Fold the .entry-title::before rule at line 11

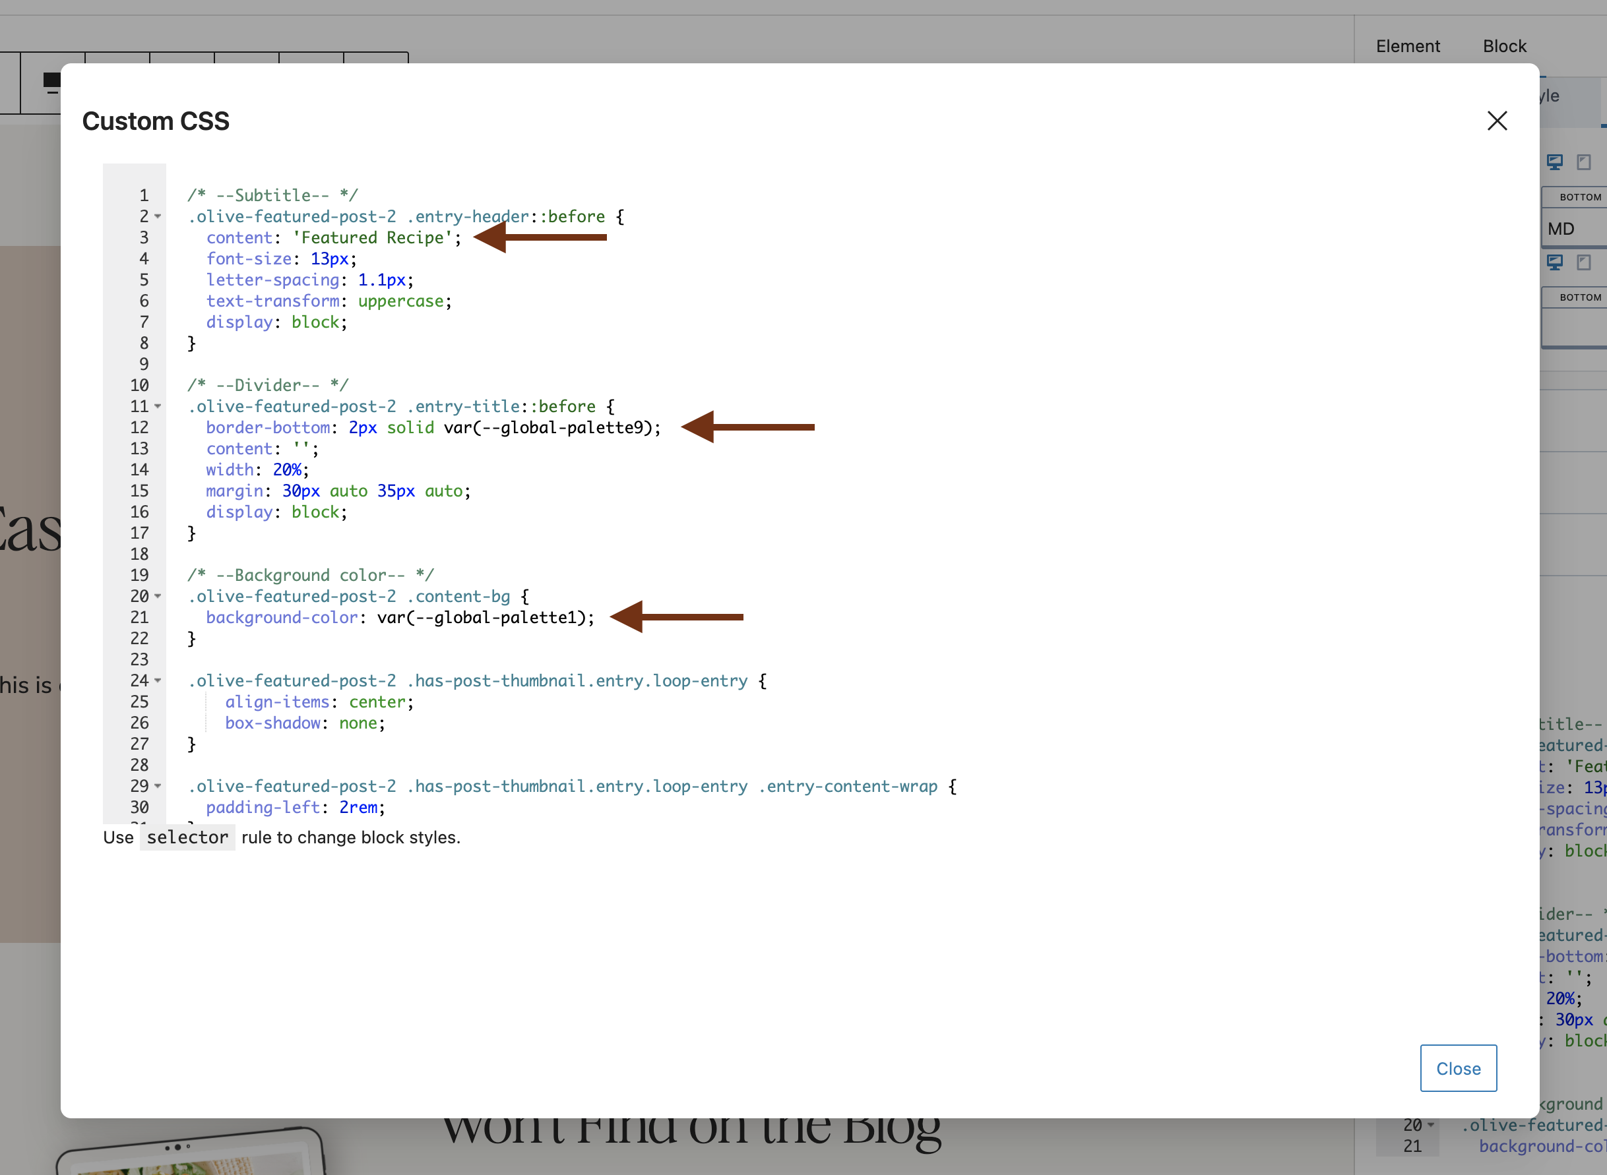(x=158, y=406)
